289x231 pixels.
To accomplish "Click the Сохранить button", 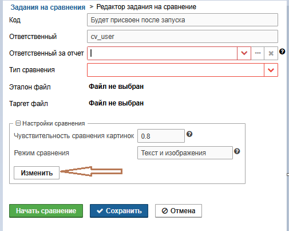I will click(x=119, y=211).
